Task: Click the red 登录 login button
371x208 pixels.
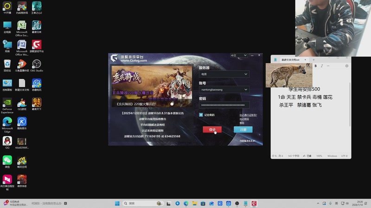Action: pyautogui.click(x=212, y=129)
